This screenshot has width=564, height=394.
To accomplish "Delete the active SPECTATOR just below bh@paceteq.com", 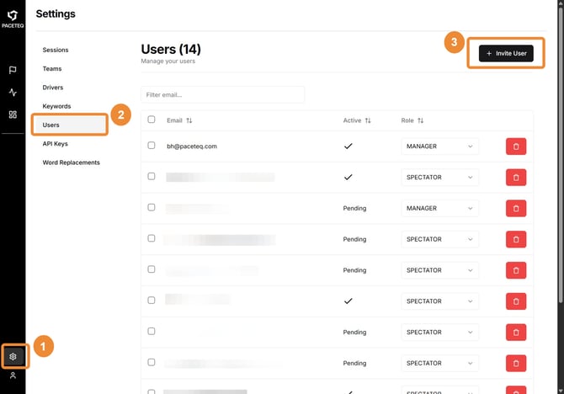I will (x=516, y=178).
